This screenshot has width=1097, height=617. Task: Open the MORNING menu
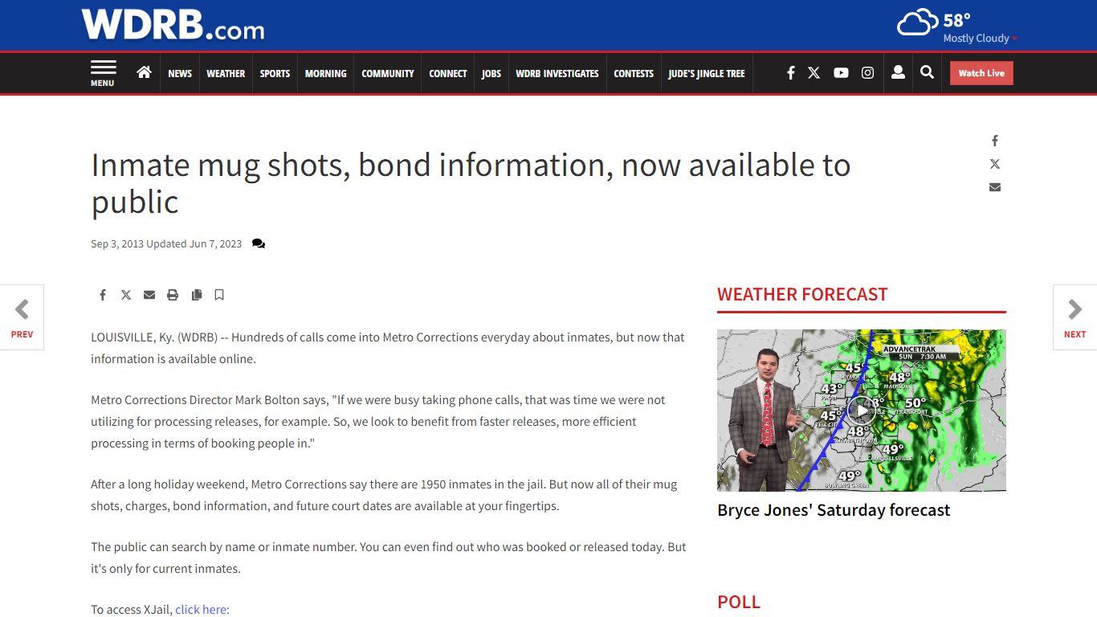325,73
